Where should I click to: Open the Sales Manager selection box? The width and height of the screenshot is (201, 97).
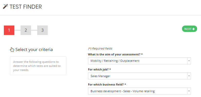point(139,76)
